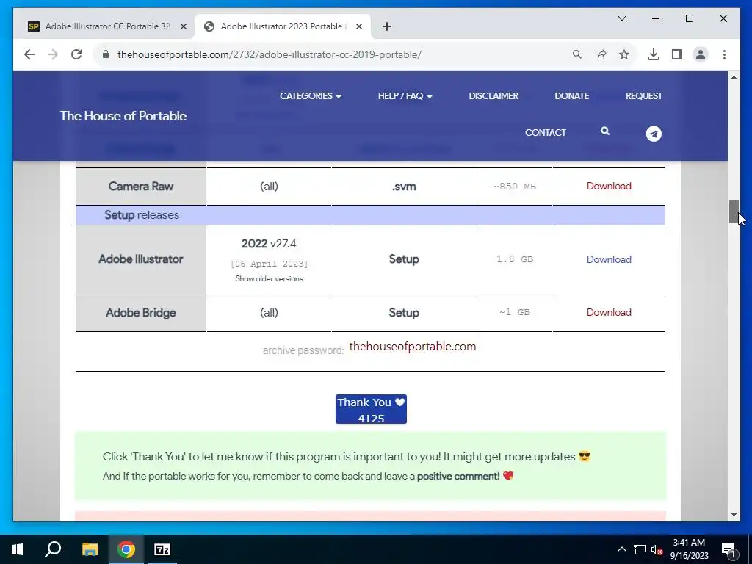
Task: Click the Adobe Bridge row label
Action: [140, 313]
